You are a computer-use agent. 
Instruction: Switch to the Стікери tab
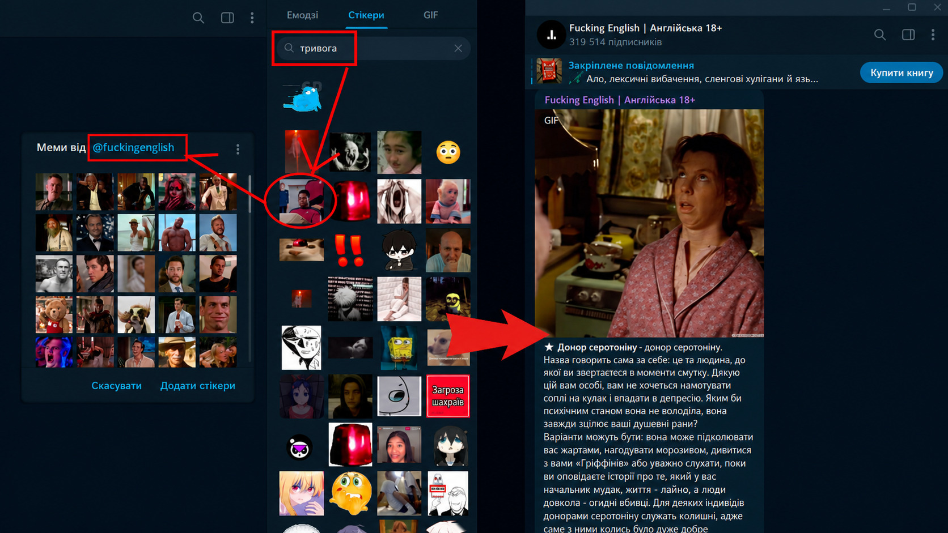tap(366, 15)
